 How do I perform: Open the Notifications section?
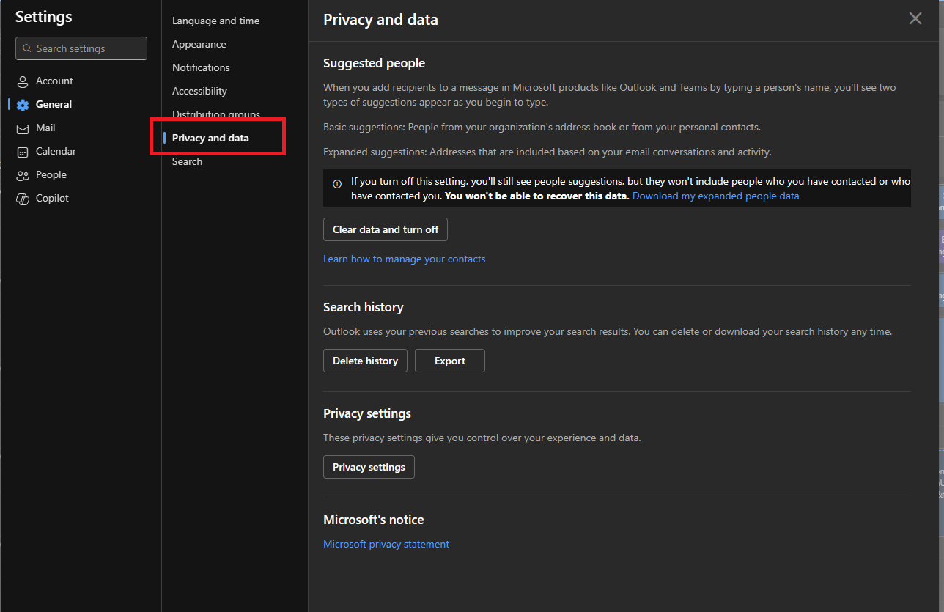pos(201,67)
